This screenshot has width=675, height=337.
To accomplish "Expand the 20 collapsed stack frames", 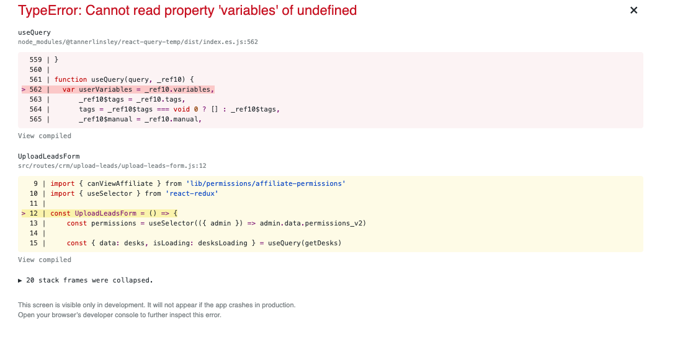I will (86, 280).
